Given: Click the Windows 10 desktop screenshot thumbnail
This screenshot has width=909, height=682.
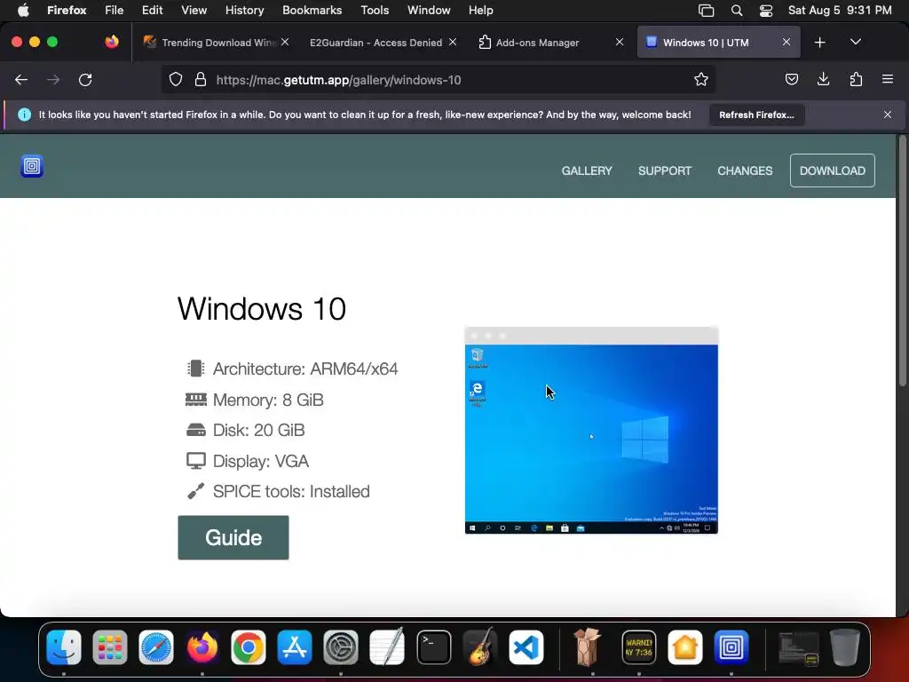Looking at the screenshot, I should coord(591,431).
